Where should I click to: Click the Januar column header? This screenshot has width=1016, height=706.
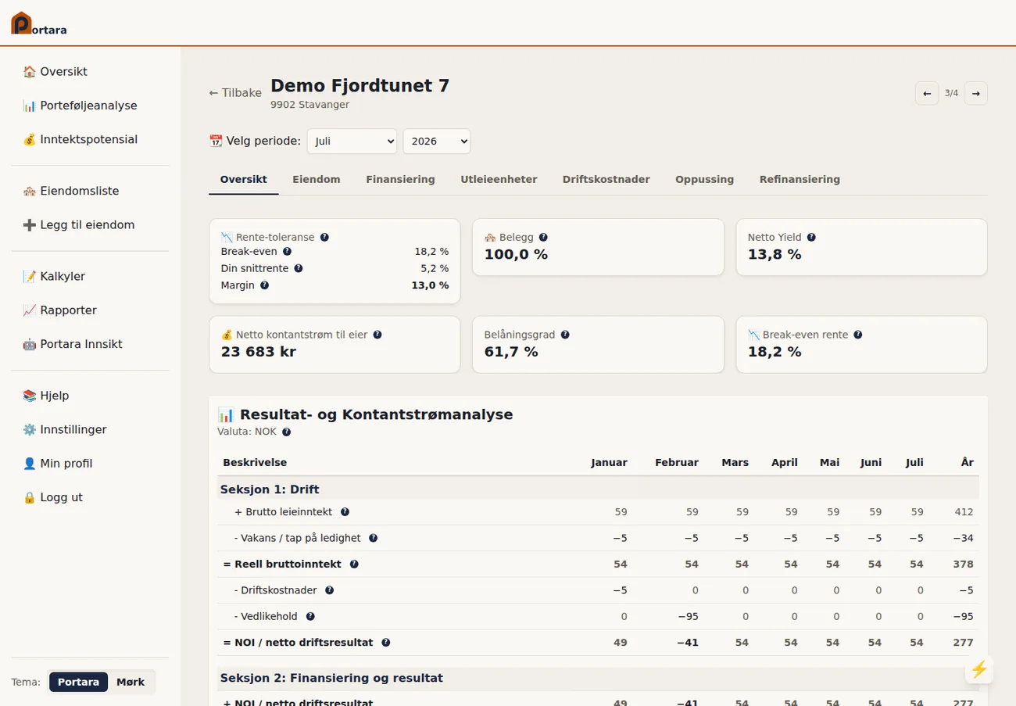(609, 462)
